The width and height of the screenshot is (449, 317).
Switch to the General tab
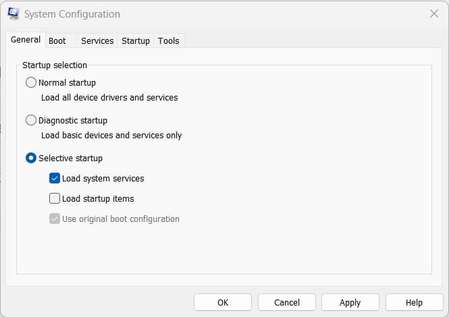click(26, 40)
